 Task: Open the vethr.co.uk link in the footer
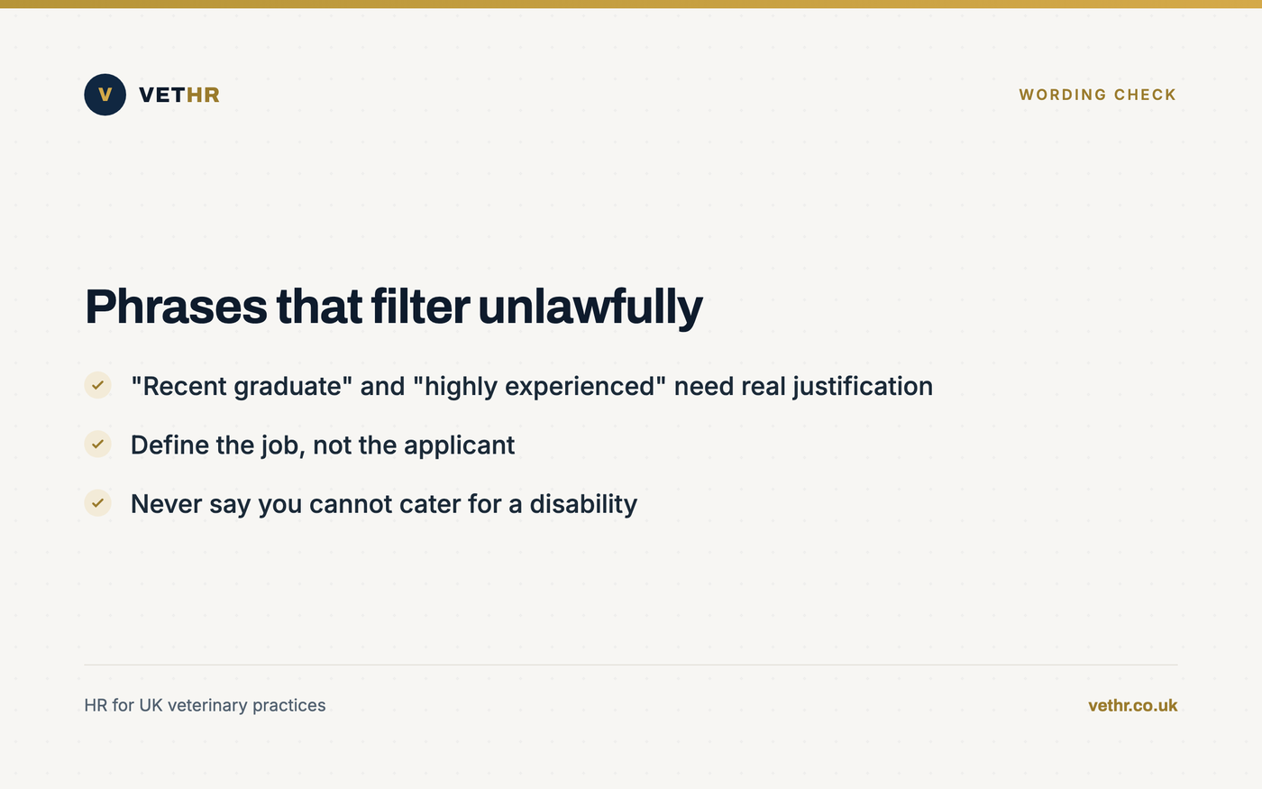[x=1132, y=705]
